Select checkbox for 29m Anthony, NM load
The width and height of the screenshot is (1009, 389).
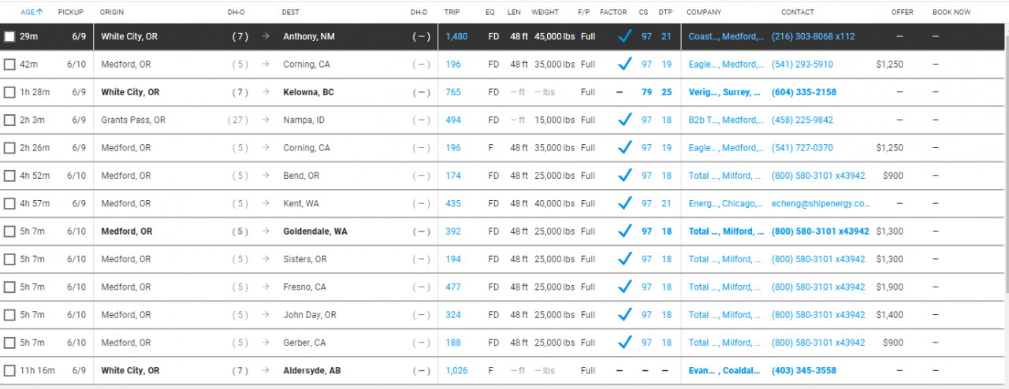click(9, 37)
